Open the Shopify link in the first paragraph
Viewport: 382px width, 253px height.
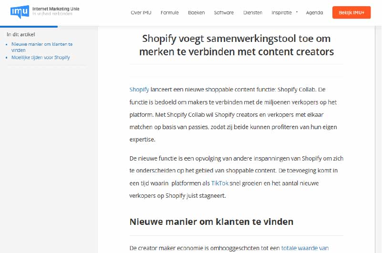[139, 90]
